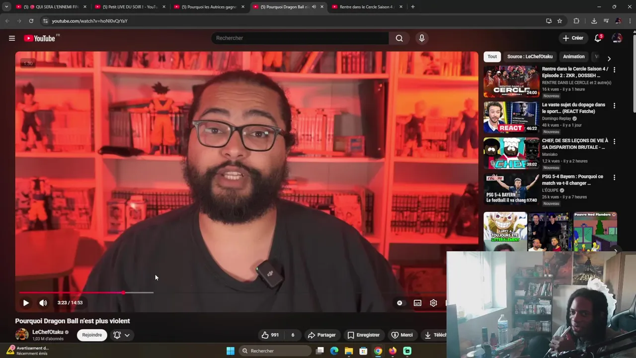Open the Domingo Replay REACT thumbnail
This screenshot has height=358, width=636.
click(511, 118)
